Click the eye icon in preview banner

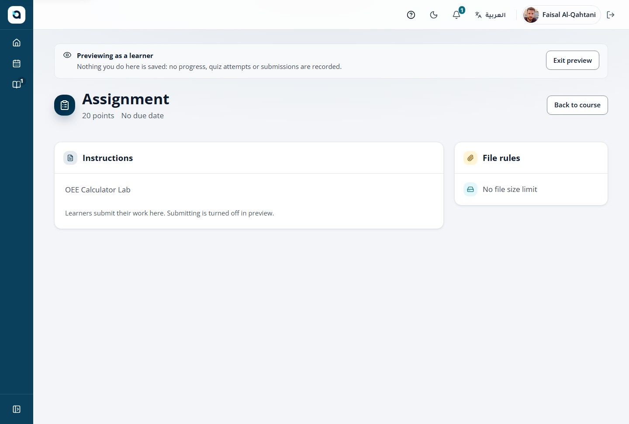[x=67, y=55]
